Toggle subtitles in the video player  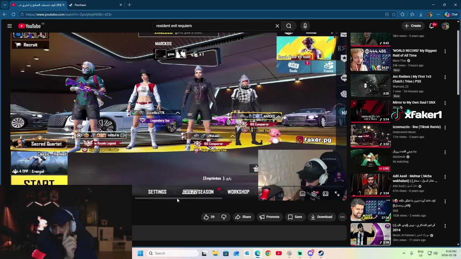click(x=303, y=194)
